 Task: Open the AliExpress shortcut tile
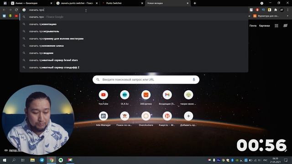pos(146,97)
